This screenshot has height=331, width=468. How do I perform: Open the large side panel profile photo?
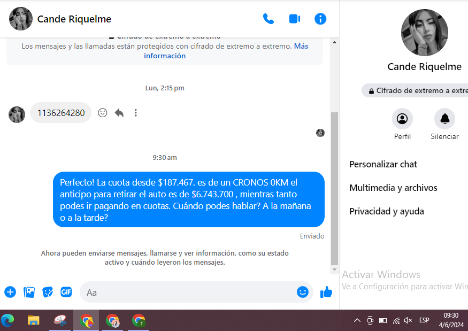tap(424, 33)
